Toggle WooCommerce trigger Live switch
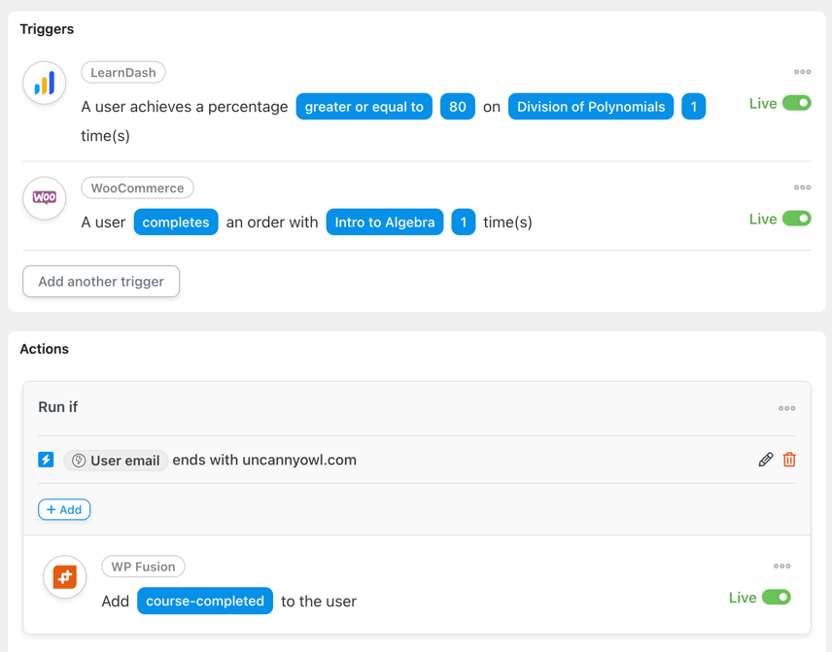 pyautogui.click(x=796, y=219)
